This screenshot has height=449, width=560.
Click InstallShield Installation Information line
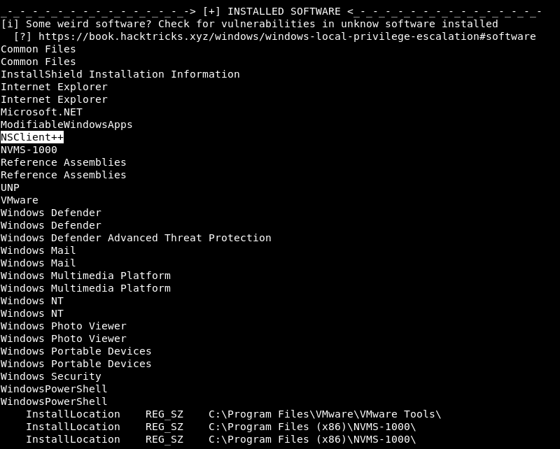click(120, 74)
